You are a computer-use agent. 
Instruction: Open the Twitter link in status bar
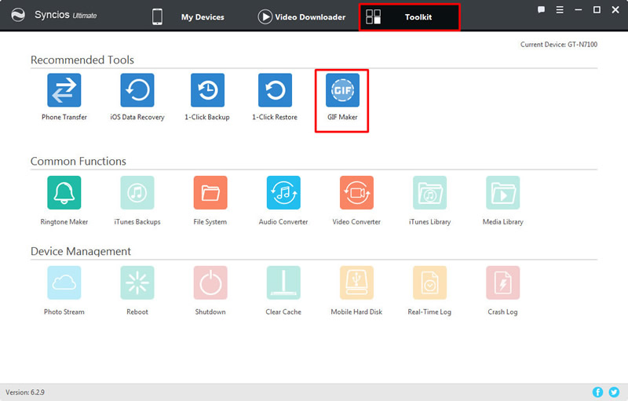pyautogui.click(x=614, y=392)
